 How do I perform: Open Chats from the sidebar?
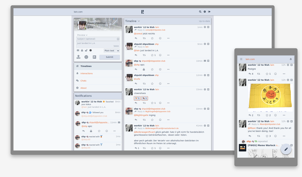pyautogui.click(x=98, y=81)
